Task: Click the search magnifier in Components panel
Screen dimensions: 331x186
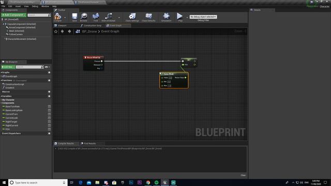Action: click(50, 15)
